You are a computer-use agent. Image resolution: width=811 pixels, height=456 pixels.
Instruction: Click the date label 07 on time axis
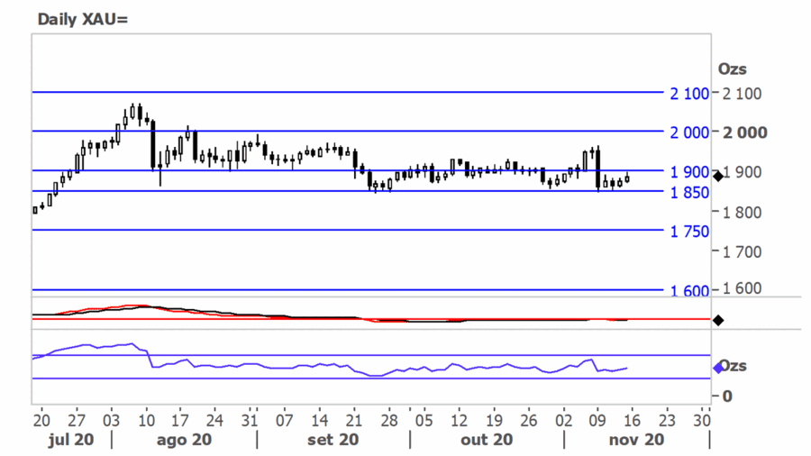tap(284, 420)
